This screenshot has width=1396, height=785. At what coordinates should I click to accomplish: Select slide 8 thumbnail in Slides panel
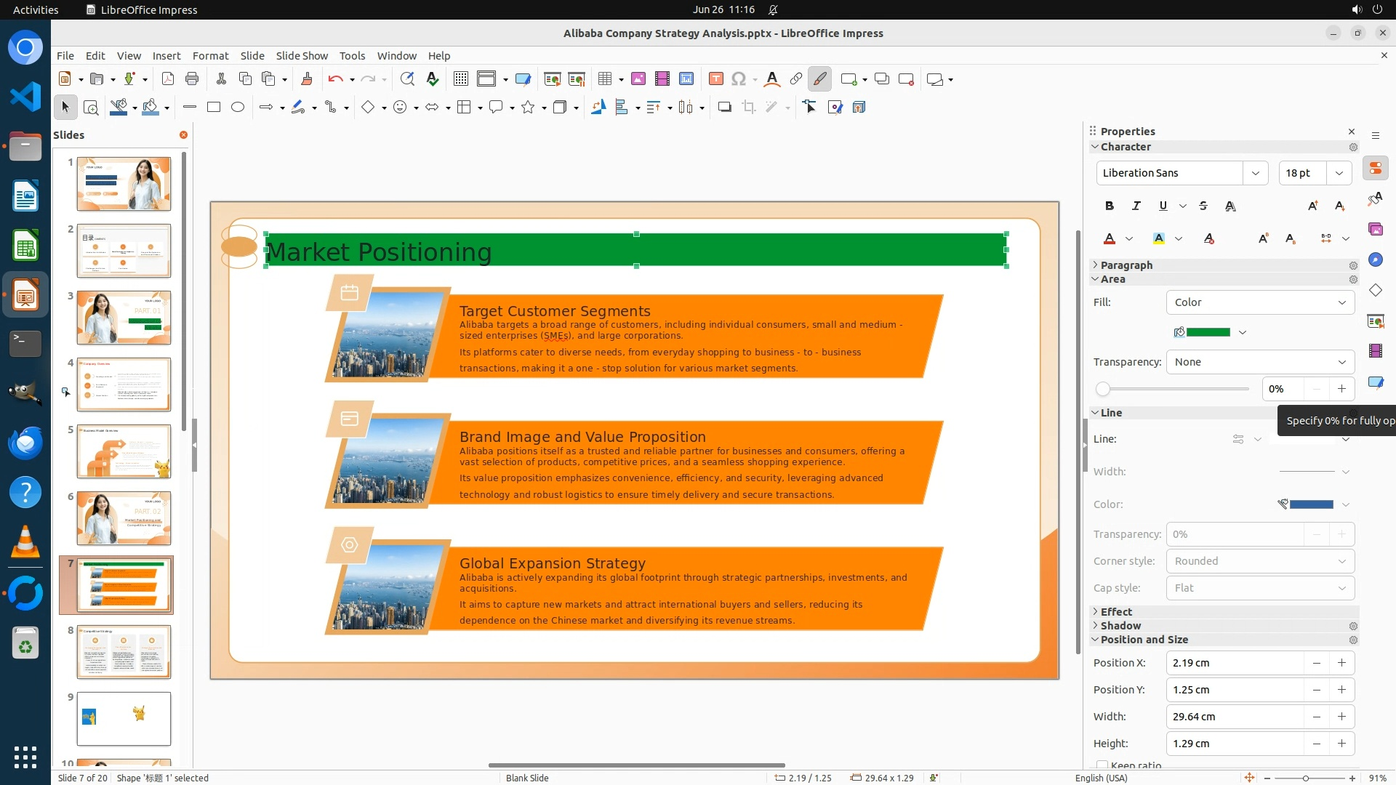(x=124, y=652)
